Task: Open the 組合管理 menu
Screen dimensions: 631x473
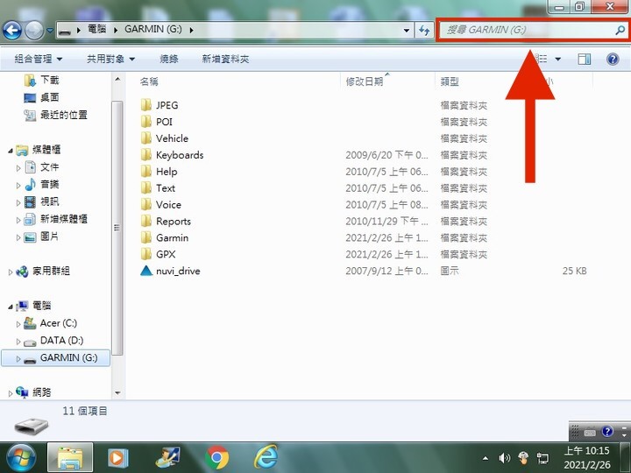Action: [39, 60]
